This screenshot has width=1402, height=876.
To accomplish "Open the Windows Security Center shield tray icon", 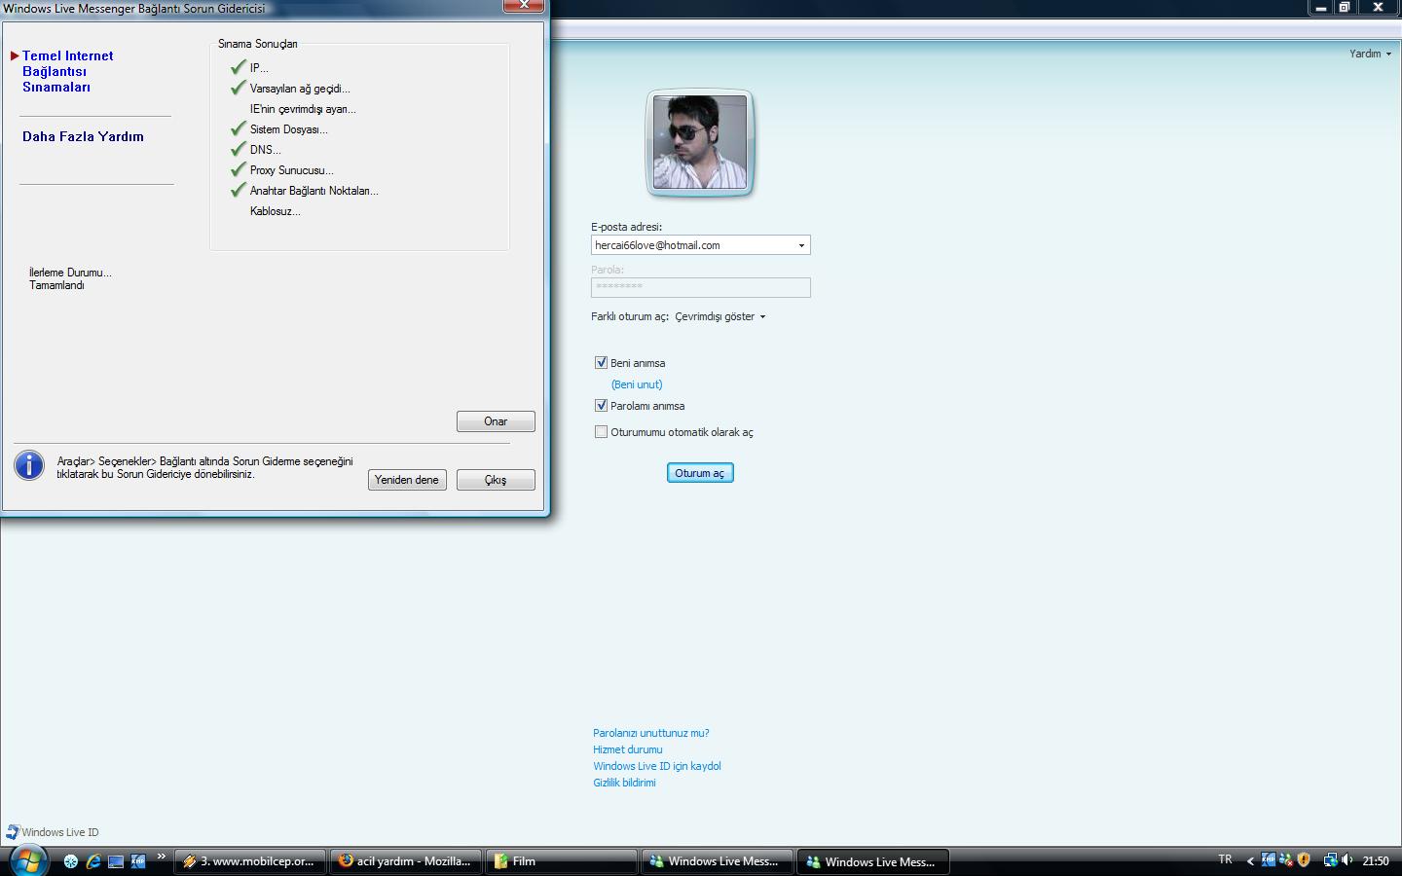I will coord(1304,859).
